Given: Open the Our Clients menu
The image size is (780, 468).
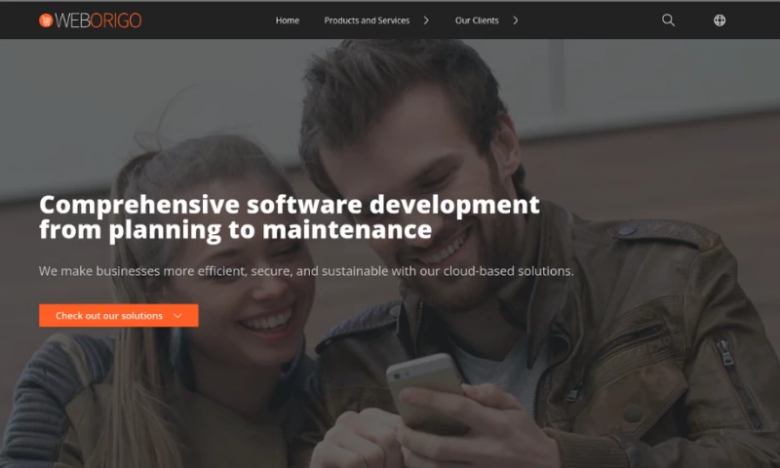Looking at the screenshot, I should [477, 20].
